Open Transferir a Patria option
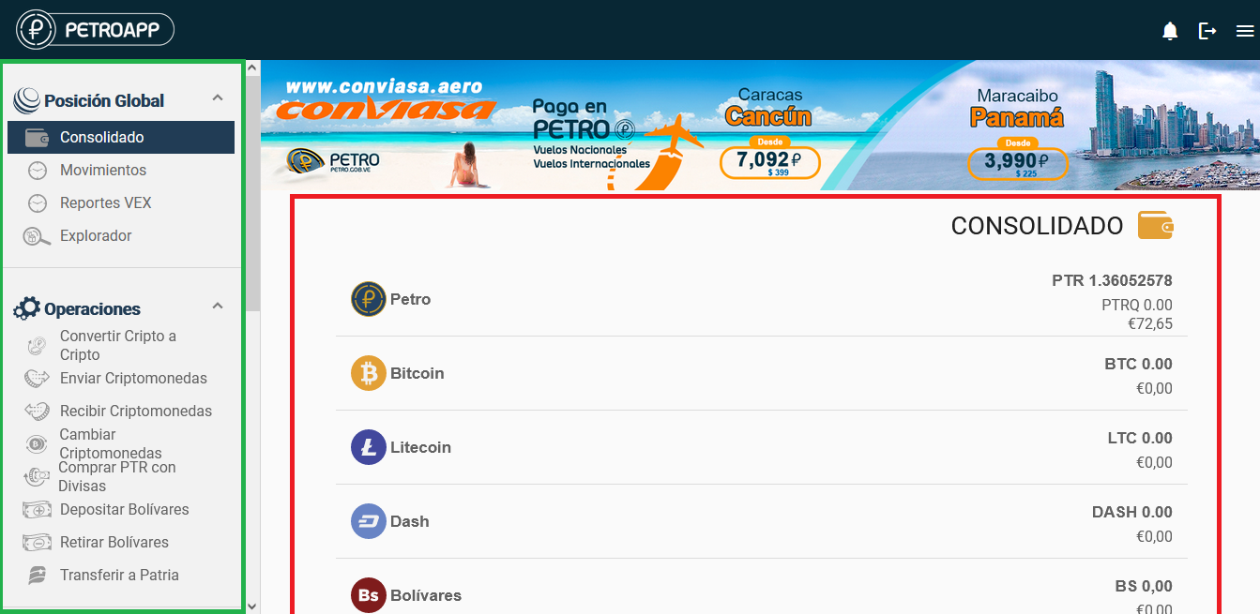This screenshot has height=614, width=1260. [121, 575]
